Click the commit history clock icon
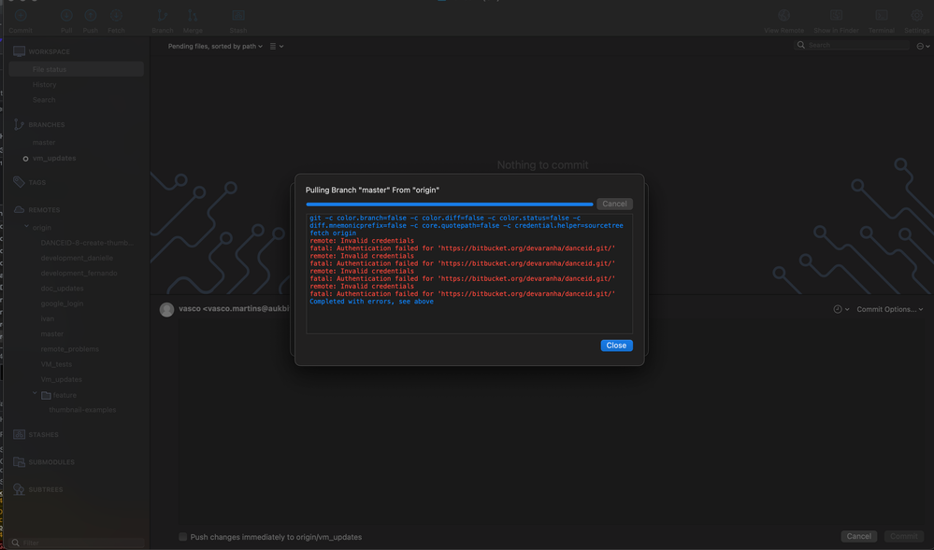934x550 pixels. pos(838,309)
